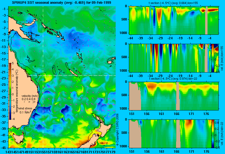Click latitude label '-17' on the map axis
225x154 pixels.
click(3, 59)
